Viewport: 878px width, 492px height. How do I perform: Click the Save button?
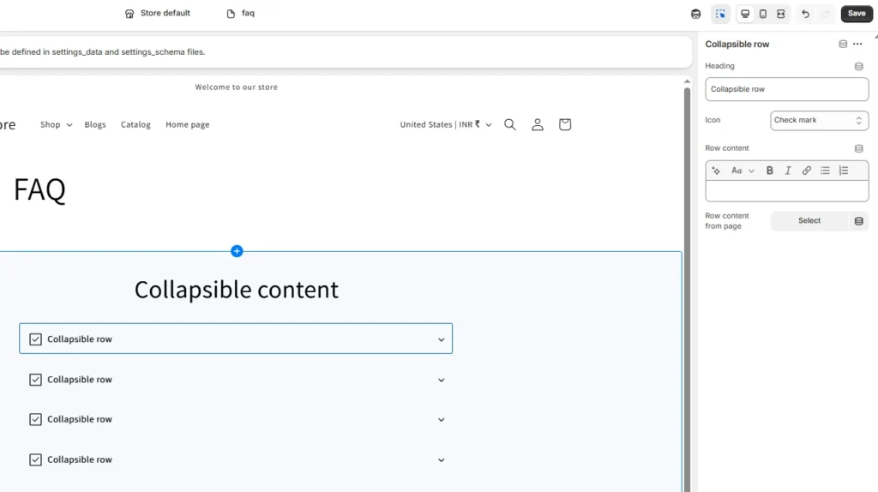click(857, 14)
